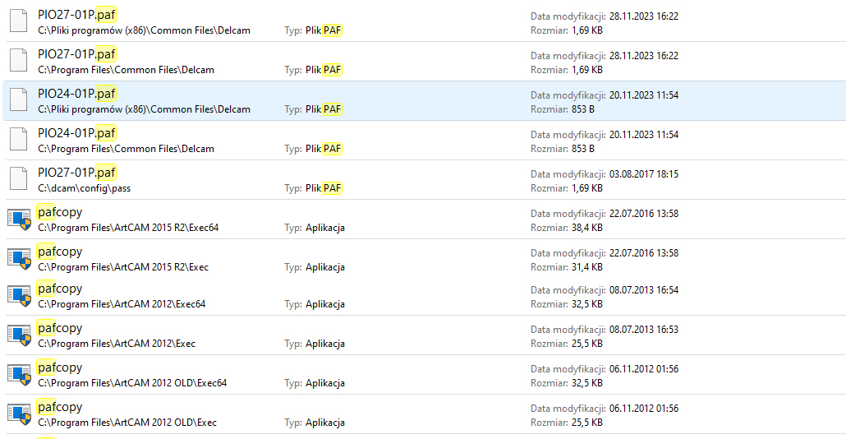Click pafcopy application icon in ArtCAM 2012\Exec64

19,296
